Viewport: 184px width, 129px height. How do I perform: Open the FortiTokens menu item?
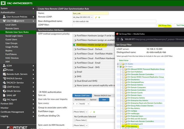tap(11, 54)
